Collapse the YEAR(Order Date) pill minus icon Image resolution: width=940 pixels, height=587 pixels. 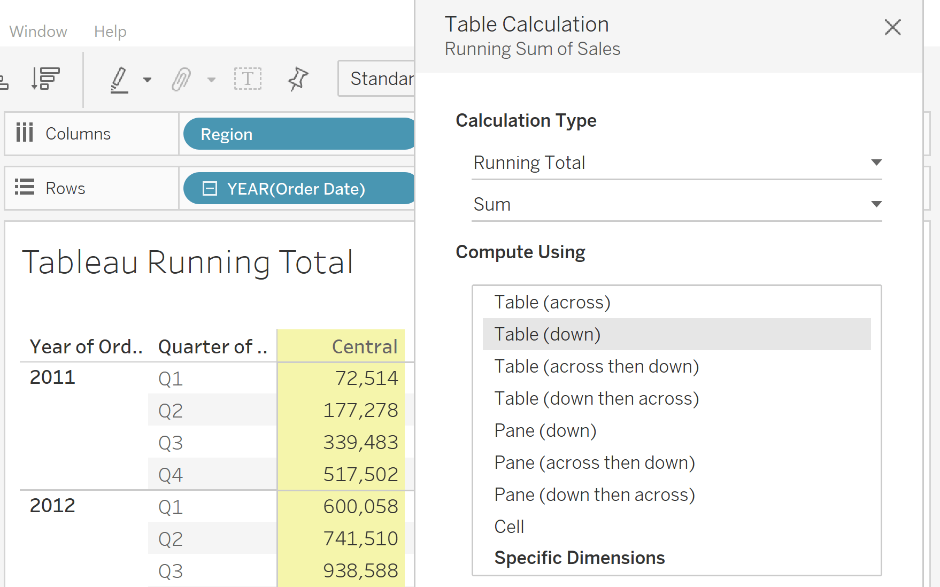coord(210,189)
